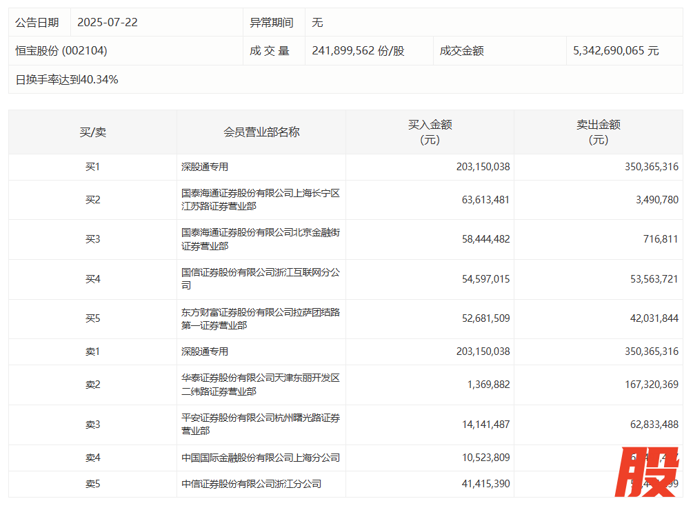Image resolution: width=693 pixels, height=510 pixels.
Task: Click the 买入金额 (元) column header
Action: click(430, 132)
